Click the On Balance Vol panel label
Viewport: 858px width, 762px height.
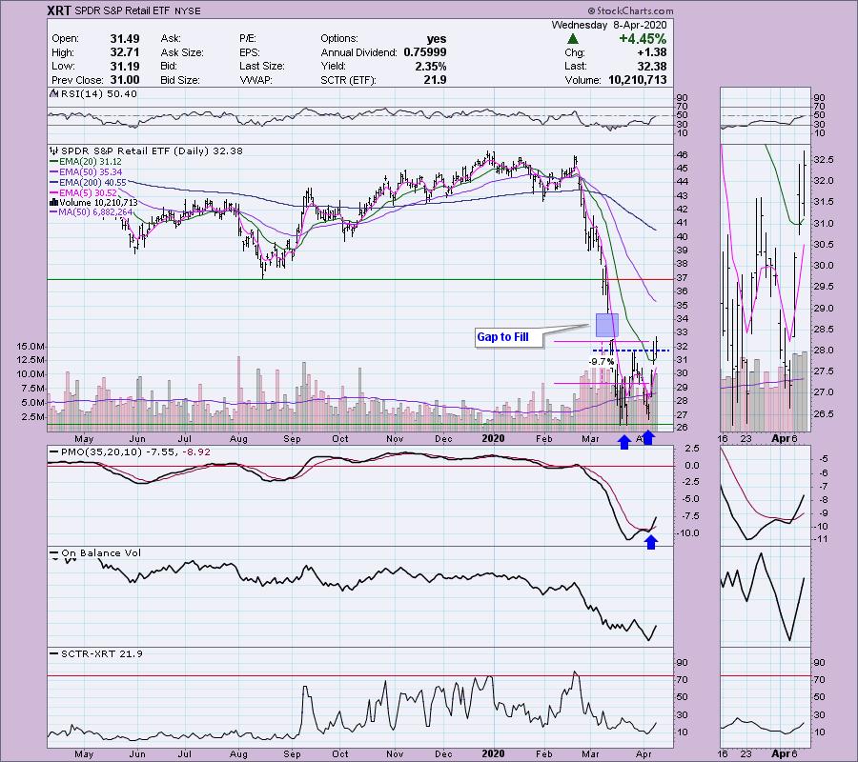[95, 553]
